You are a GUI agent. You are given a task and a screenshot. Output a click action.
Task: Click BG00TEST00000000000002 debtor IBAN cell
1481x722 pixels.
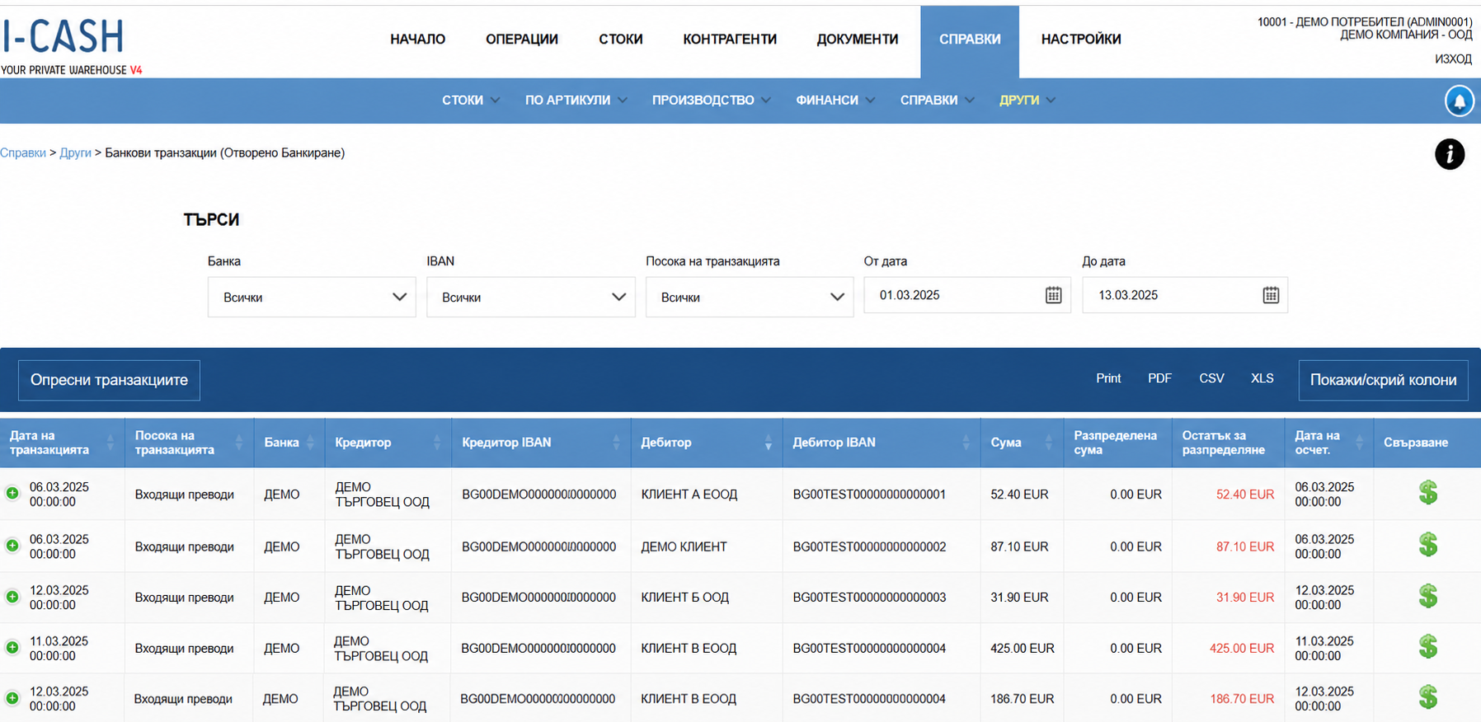click(x=869, y=546)
